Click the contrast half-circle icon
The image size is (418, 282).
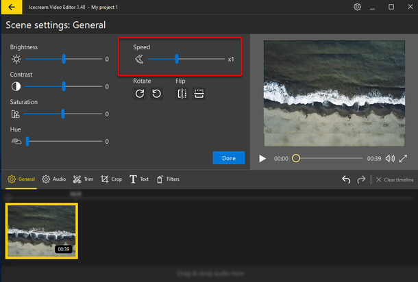click(x=16, y=86)
